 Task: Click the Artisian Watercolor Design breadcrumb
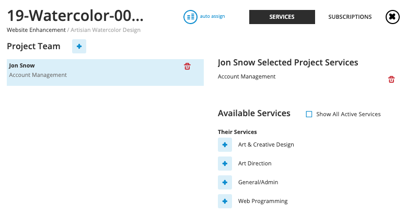(x=105, y=30)
